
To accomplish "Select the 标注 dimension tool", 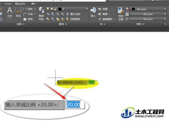I will point(18,12).
